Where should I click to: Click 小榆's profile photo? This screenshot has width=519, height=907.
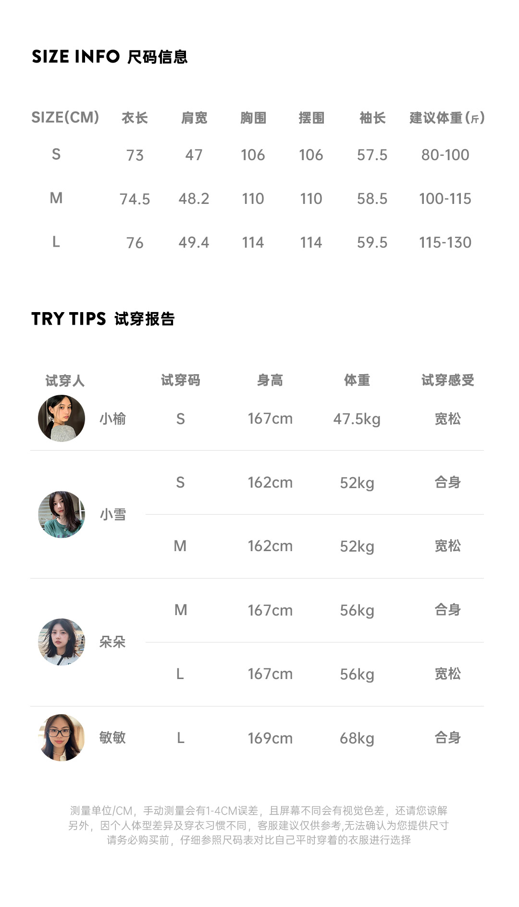(62, 418)
